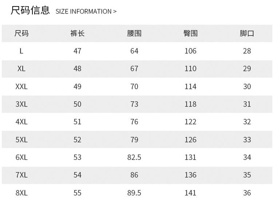This screenshot has width=273, height=198.
Task: Select the 8XL size label
Action: (21, 193)
